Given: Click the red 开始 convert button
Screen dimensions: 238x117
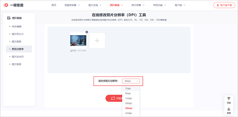Looking at the screenshot, I should point(114,98).
